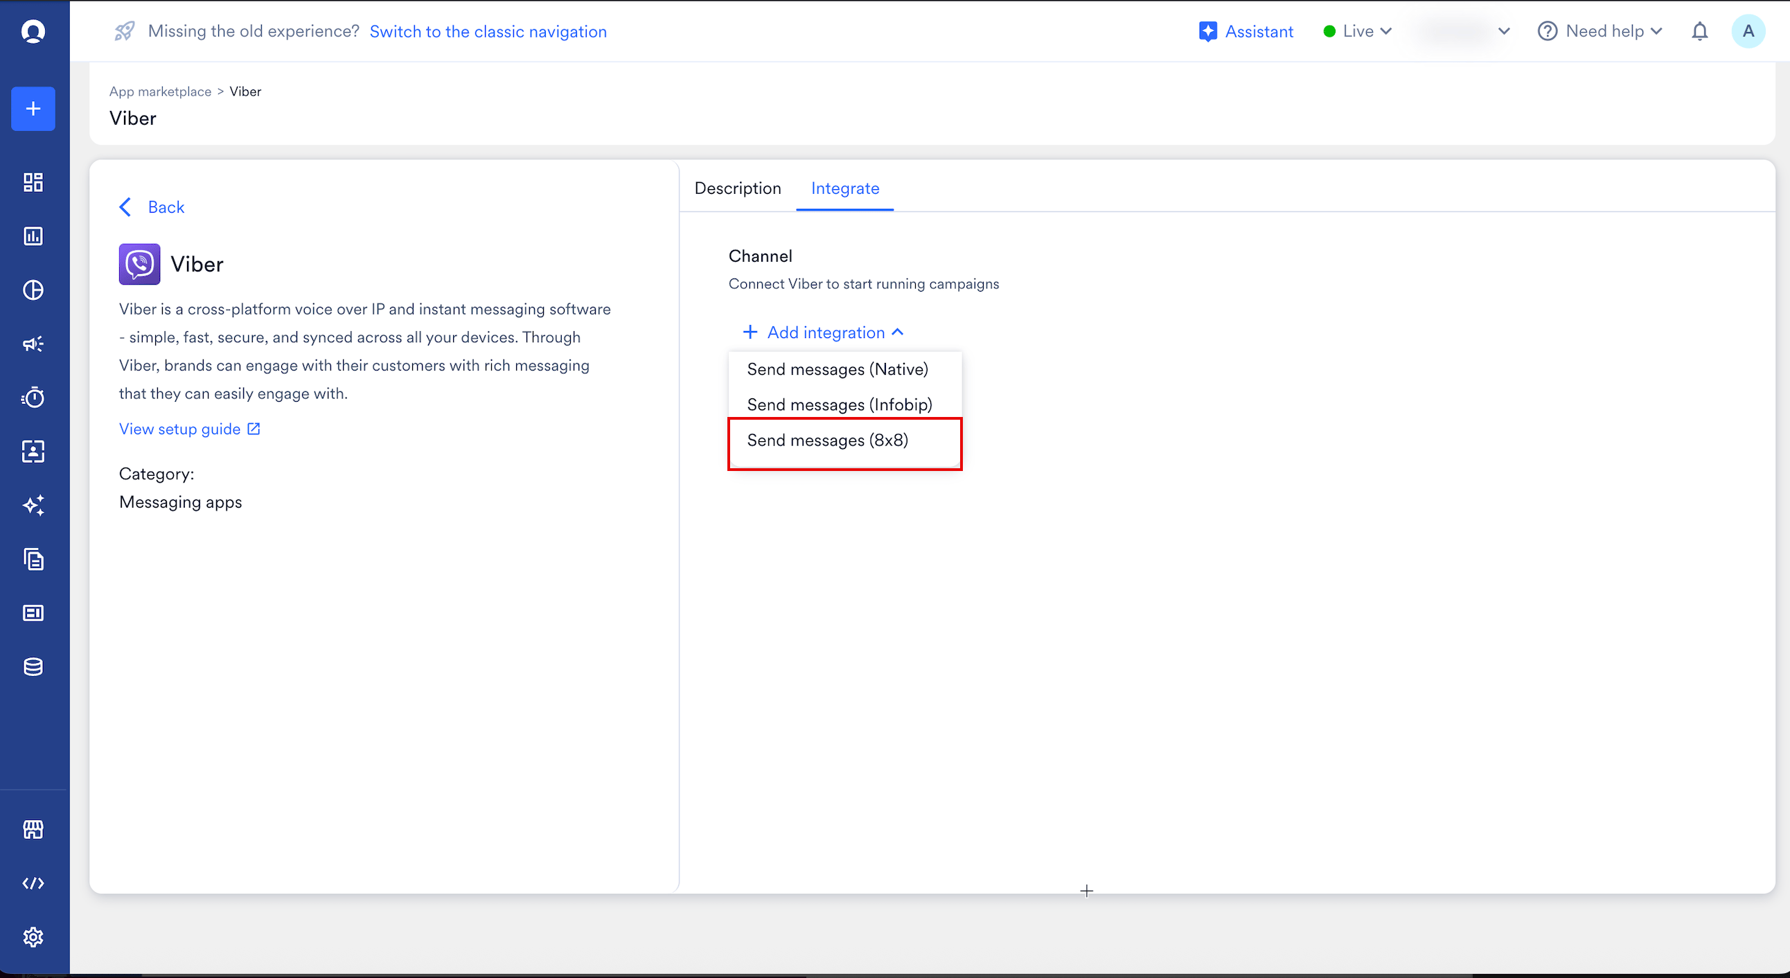Click the external link icon after setup guide

pyautogui.click(x=254, y=429)
